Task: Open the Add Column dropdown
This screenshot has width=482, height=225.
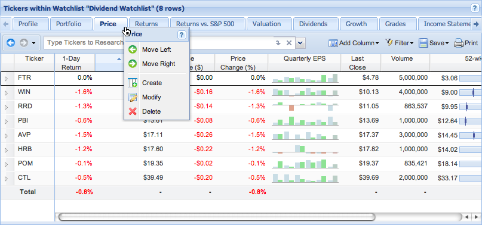Action: (x=354, y=43)
